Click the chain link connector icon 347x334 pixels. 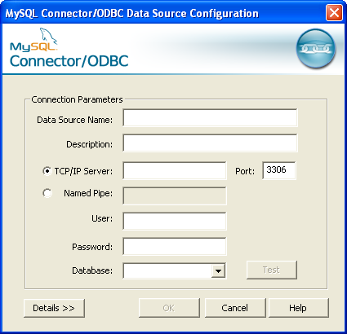(316, 48)
